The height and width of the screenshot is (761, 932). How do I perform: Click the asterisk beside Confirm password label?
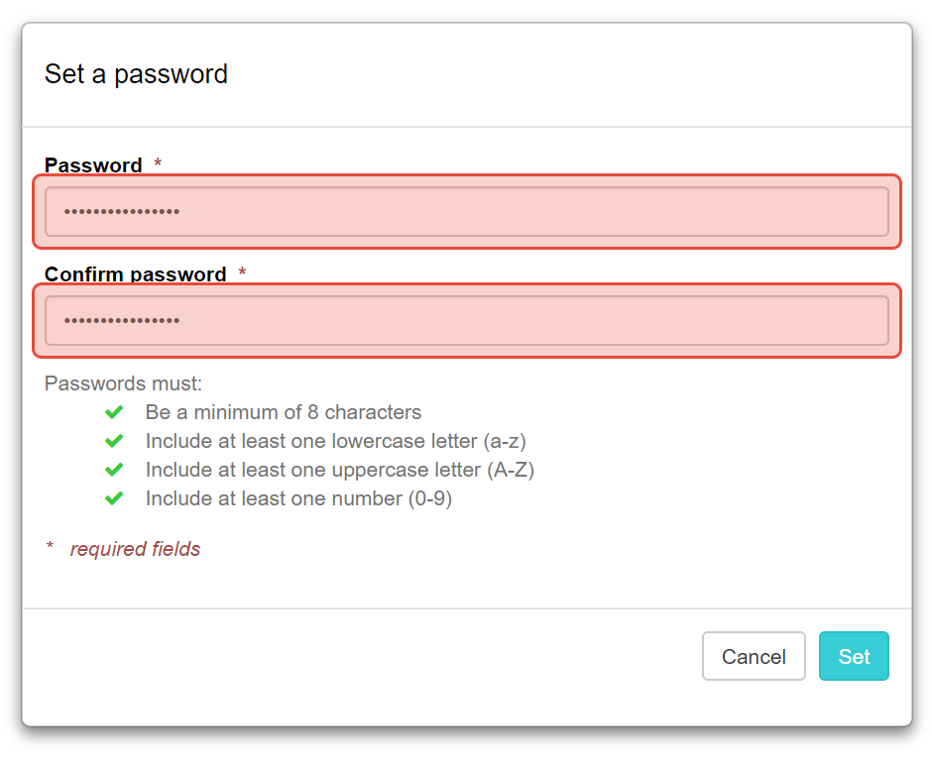(243, 274)
